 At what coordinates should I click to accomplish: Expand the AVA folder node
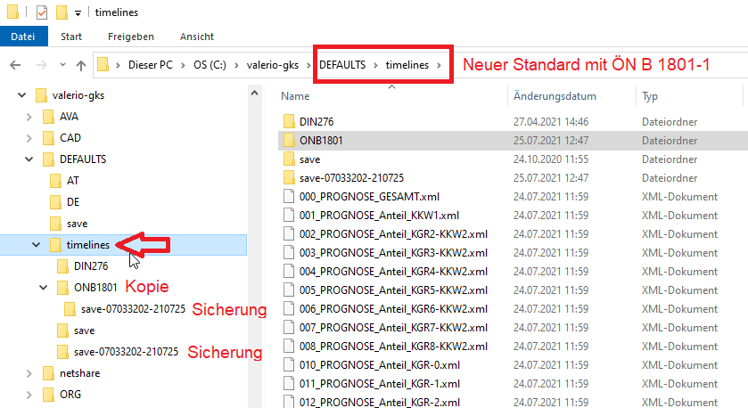29,117
